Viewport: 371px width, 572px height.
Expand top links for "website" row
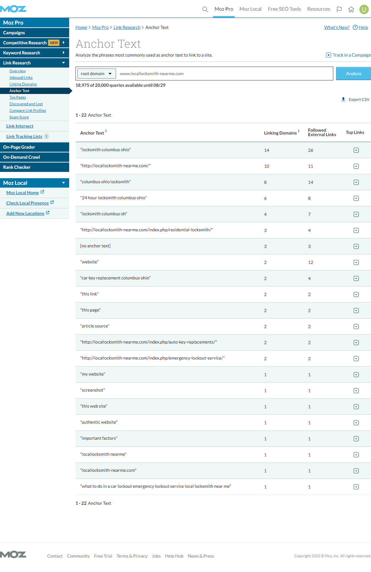tap(356, 262)
